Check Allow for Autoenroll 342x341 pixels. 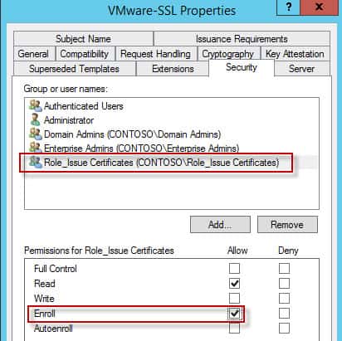click(234, 328)
